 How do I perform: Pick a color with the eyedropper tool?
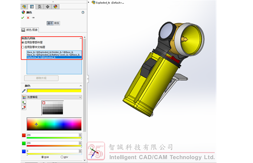[24, 91]
